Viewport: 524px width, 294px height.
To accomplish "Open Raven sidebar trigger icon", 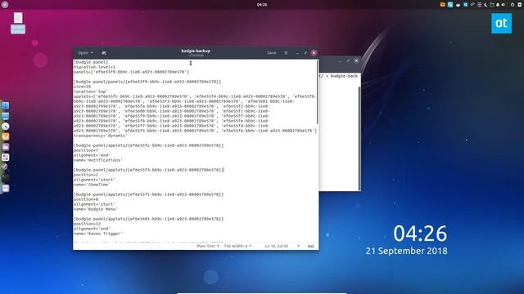I will tap(520, 5).
